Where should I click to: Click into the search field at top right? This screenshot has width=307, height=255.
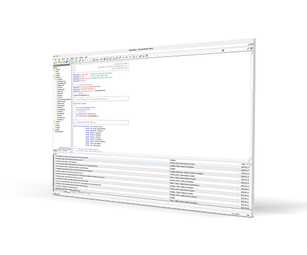(236, 49)
